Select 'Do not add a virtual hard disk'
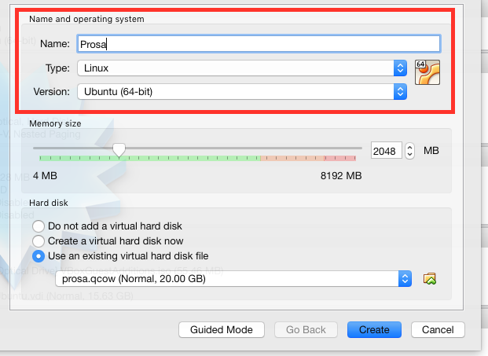Image resolution: width=488 pixels, height=356 pixels. click(39, 226)
